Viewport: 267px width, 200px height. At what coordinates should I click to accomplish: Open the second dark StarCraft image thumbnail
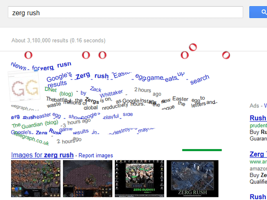(88, 179)
